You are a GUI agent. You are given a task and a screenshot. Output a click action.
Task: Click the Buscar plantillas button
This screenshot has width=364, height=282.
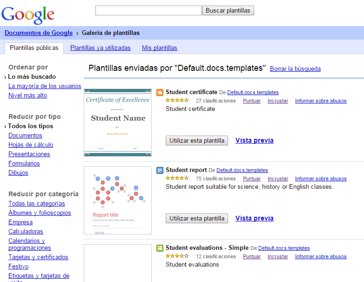[228, 10]
